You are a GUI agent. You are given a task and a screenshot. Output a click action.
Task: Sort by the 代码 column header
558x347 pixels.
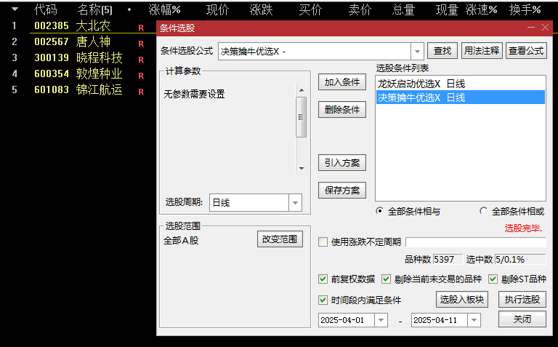pos(46,9)
